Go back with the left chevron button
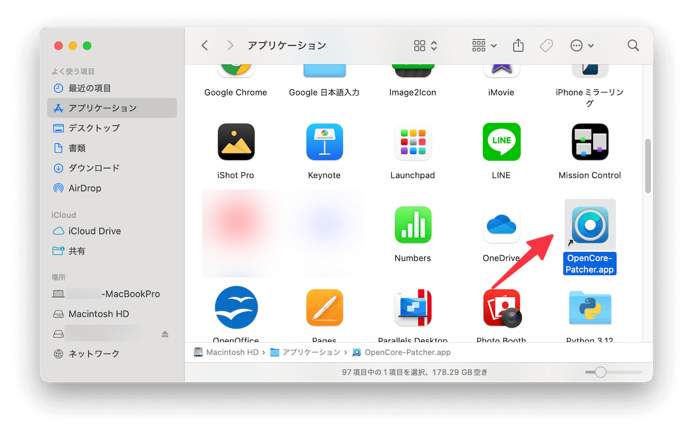Viewport: 693px width, 435px height. point(204,45)
